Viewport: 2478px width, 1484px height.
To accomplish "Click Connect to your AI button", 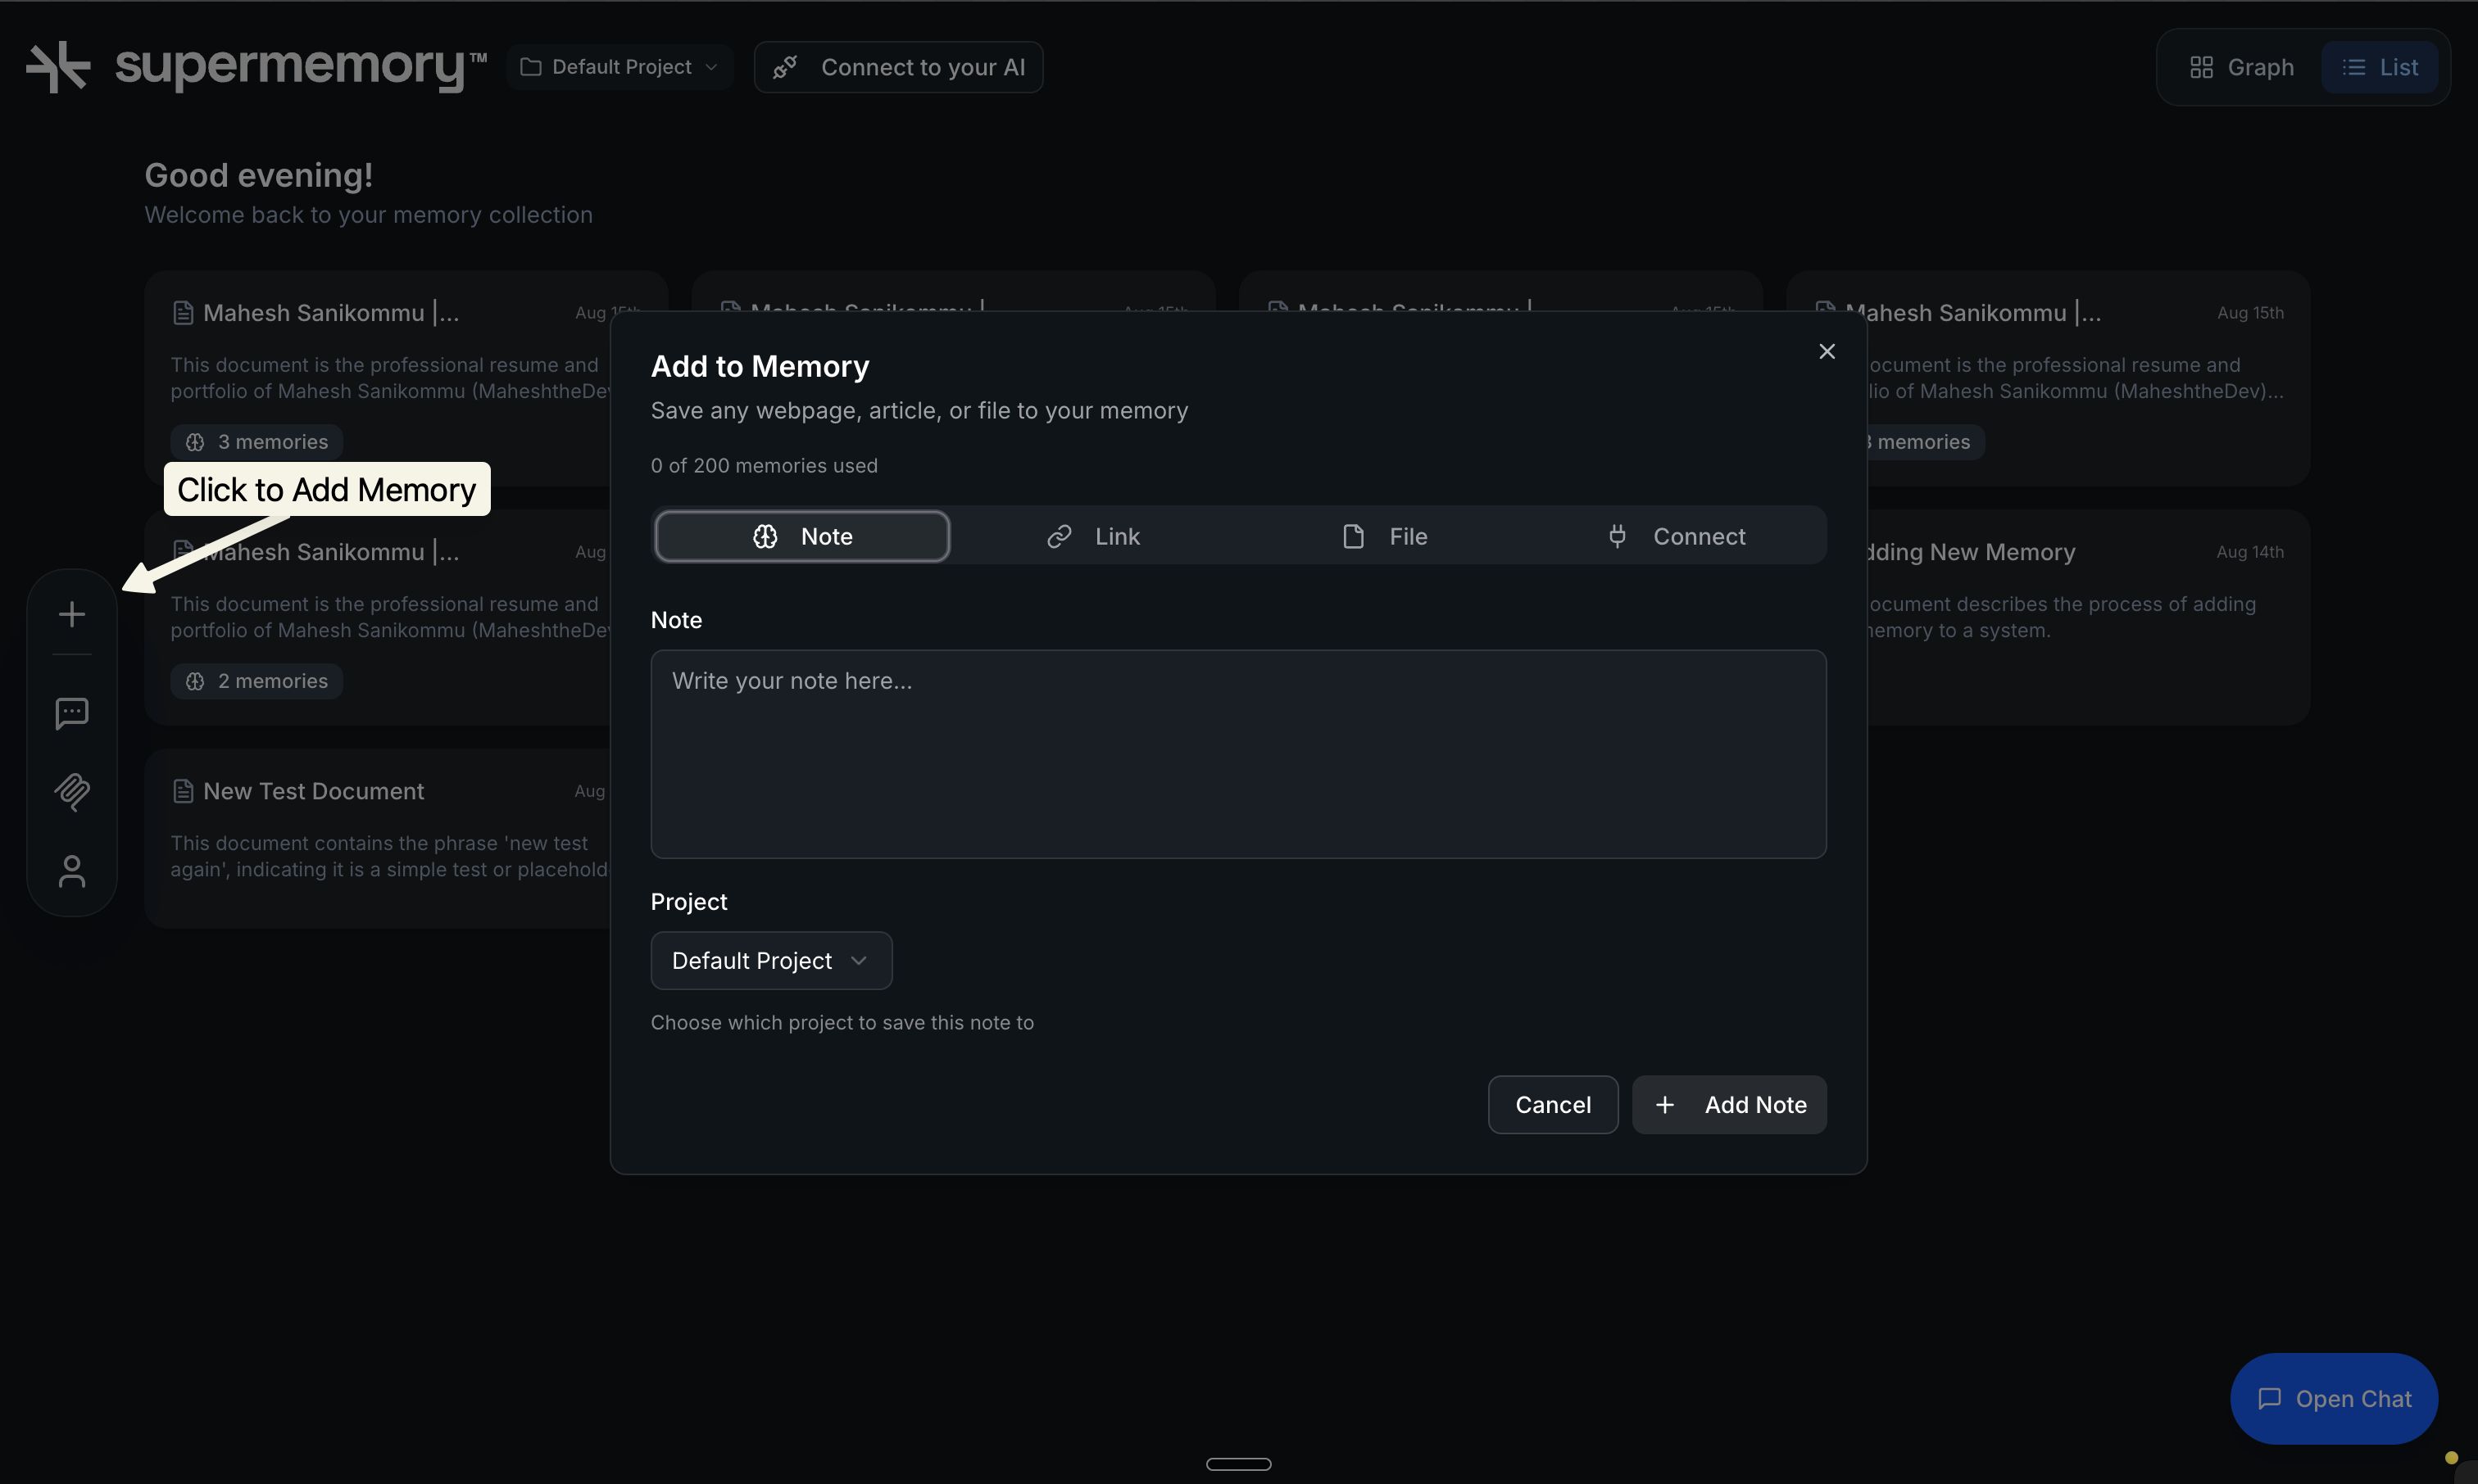I will pos(898,67).
